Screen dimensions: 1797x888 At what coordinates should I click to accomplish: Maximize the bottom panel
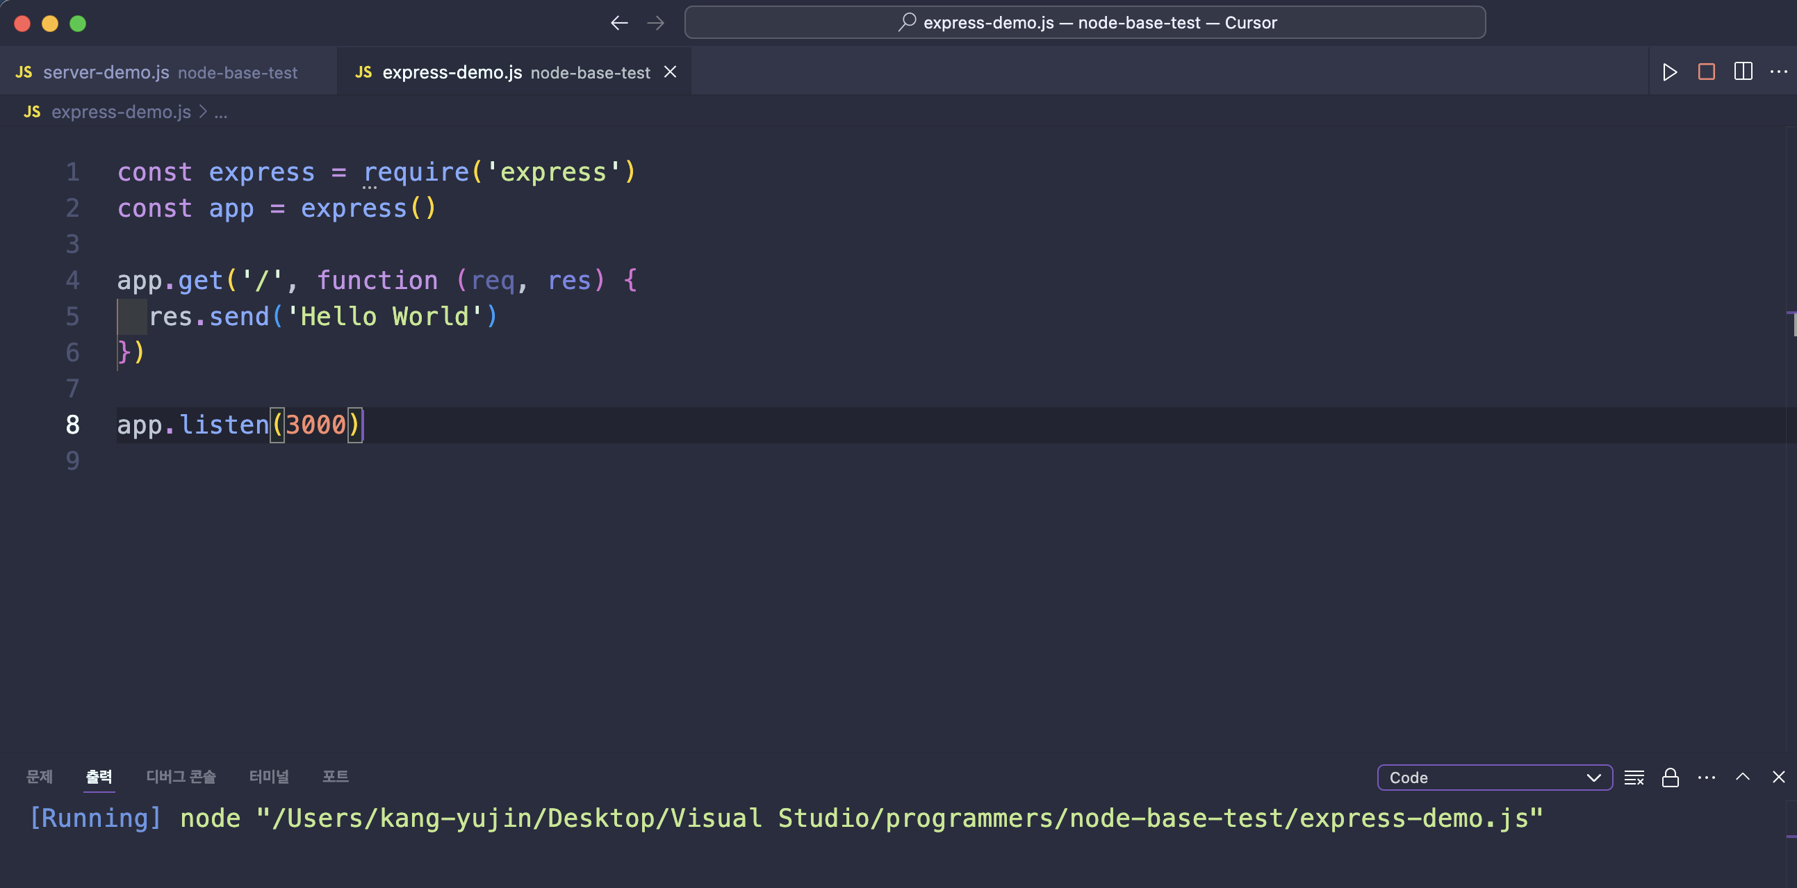(1743, 777)
